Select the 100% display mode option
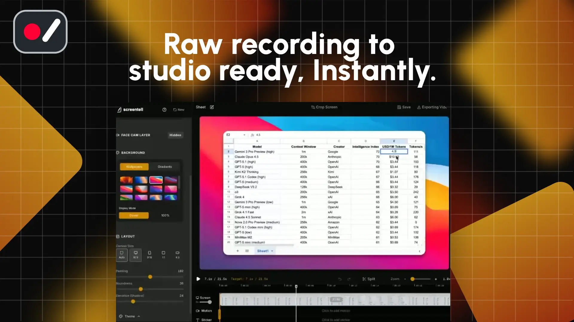574x322 pixels. [165, 215]
